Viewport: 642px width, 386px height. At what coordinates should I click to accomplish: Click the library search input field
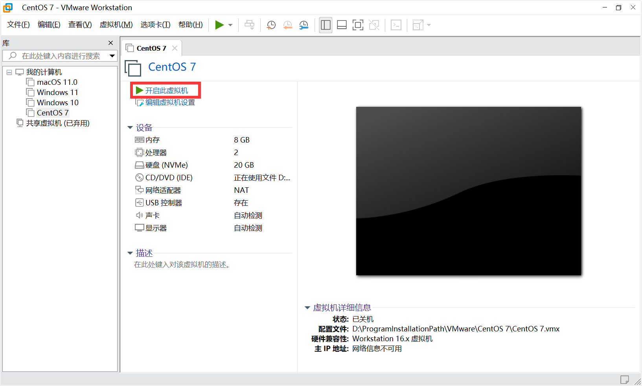[x=59, y=56]
